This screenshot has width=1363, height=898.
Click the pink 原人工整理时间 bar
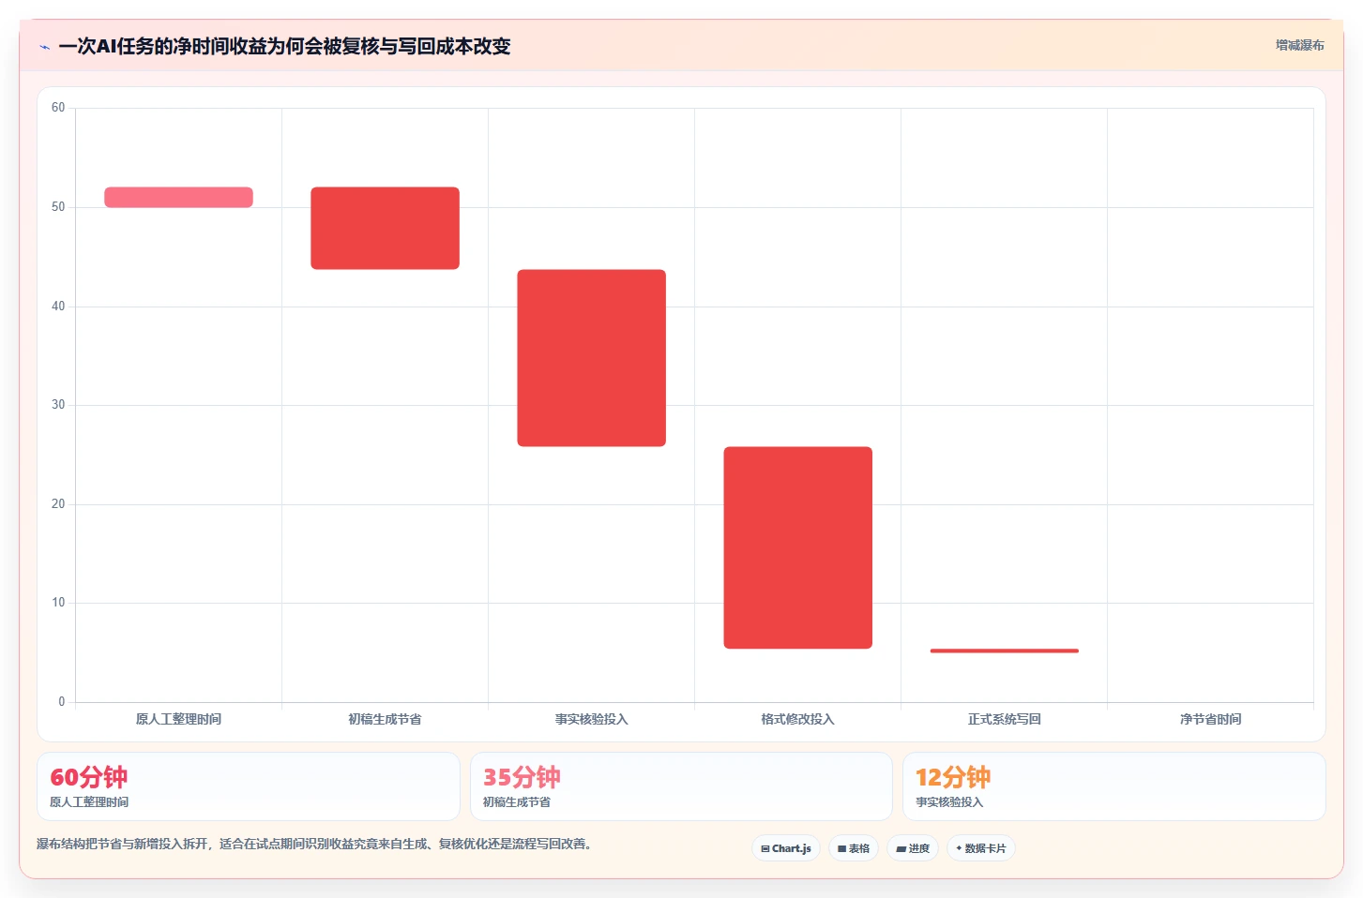click(x=178, y=197)
